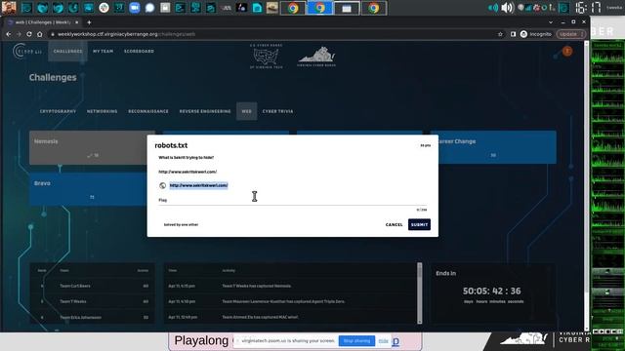The width and height of the screenshot is (625, 351).
Task: Select the web Challenges browser tab
Action: pos(43,22)
